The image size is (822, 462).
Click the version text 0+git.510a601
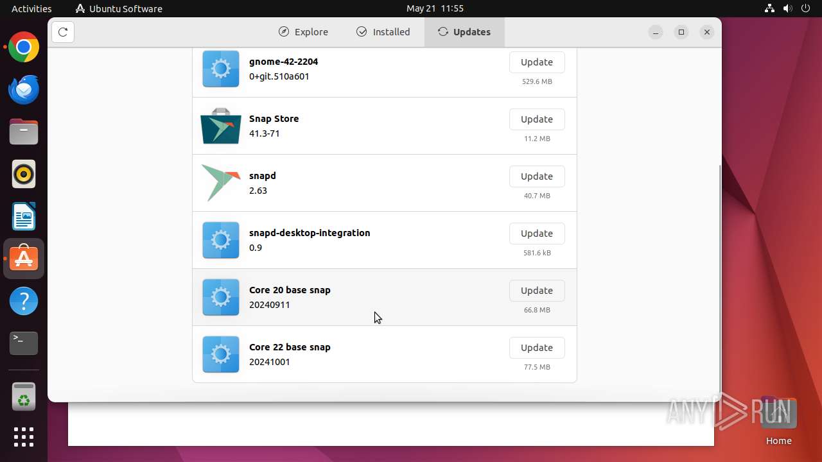tap(279, 76)
